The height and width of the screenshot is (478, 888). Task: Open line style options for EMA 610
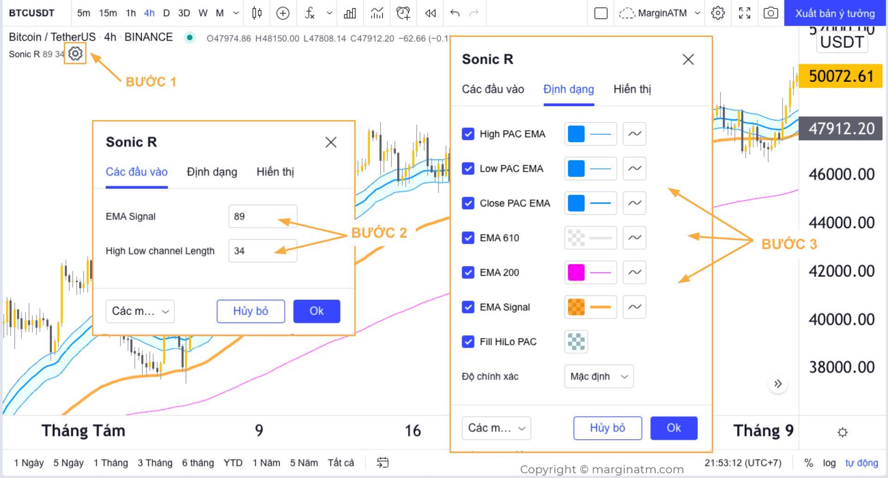(x=635, y=238)
